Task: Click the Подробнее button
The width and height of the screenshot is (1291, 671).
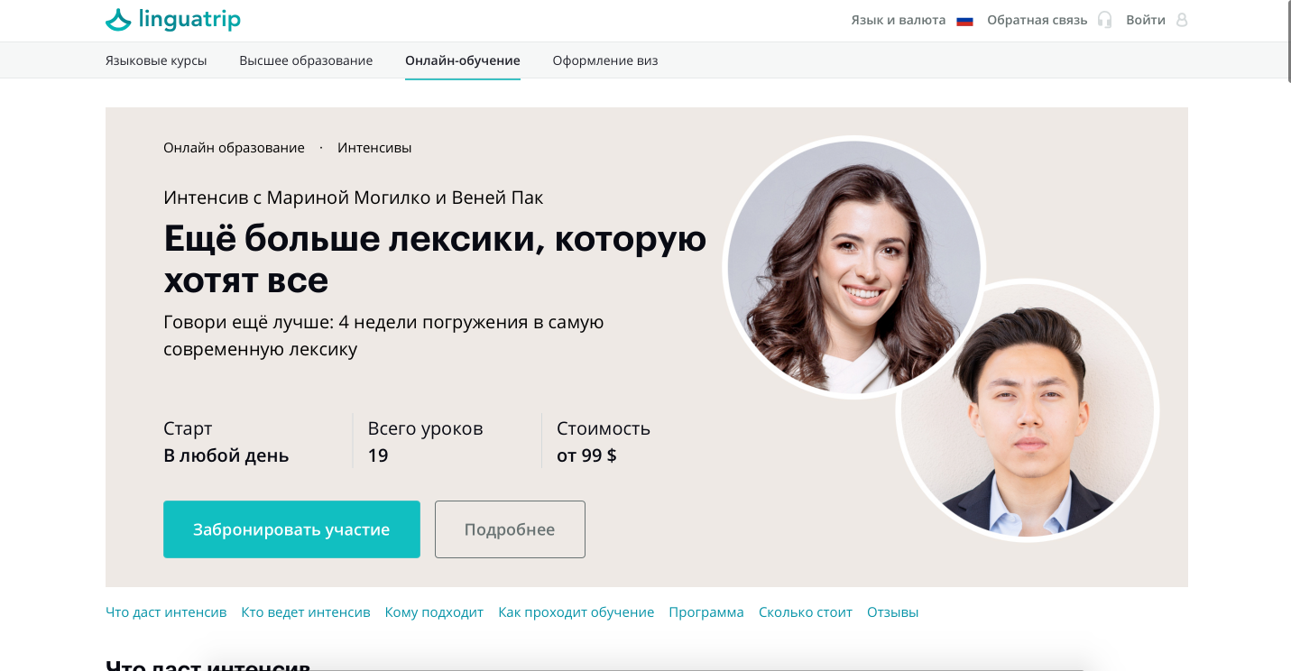Action: (x=510, y=529)
